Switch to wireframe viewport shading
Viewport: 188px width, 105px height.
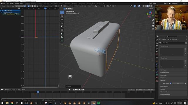[146, 6]
